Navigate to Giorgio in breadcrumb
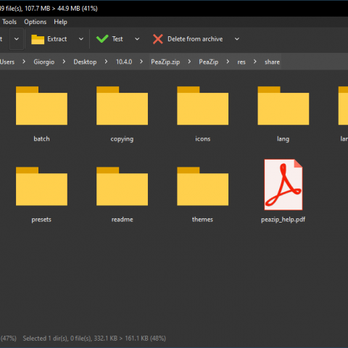 [x=44, y=62]
